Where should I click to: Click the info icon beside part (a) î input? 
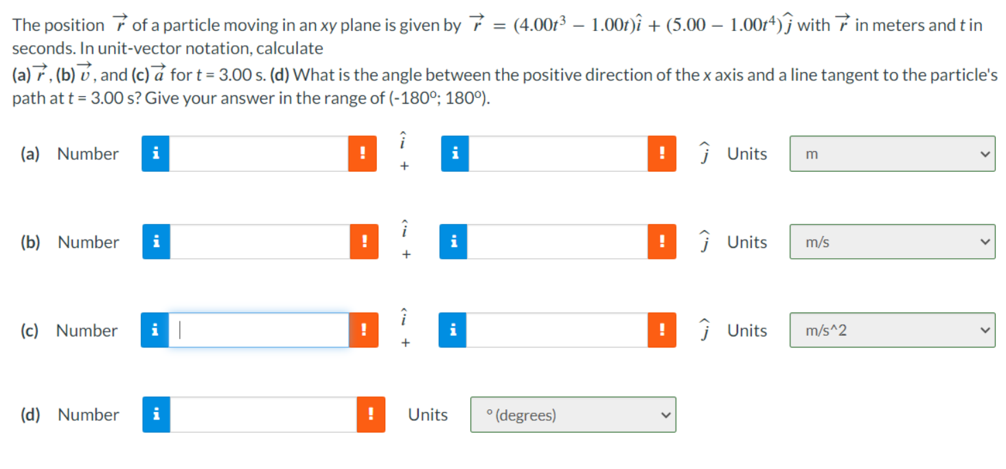(x=155, y=153)
